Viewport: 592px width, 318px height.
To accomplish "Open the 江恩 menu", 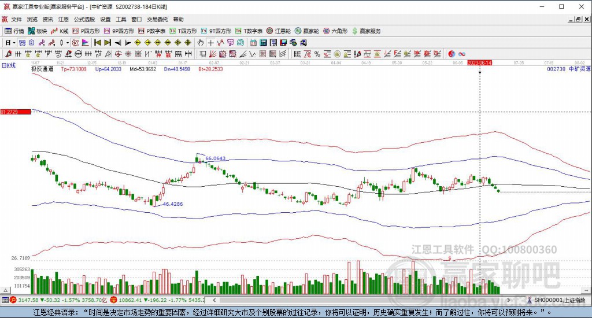I will coord(64,19).
